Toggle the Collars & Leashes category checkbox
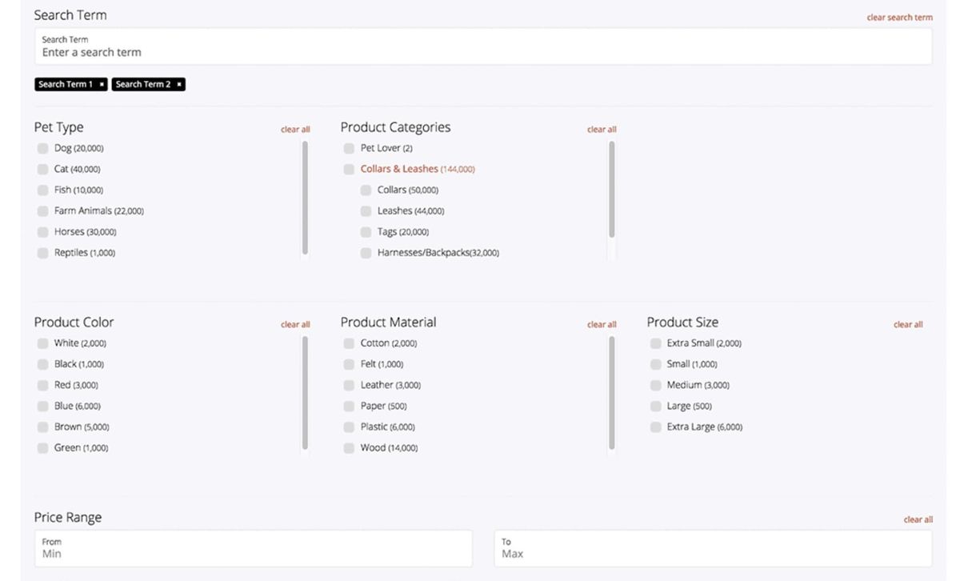The image size is (960, 581). (349, 169)
